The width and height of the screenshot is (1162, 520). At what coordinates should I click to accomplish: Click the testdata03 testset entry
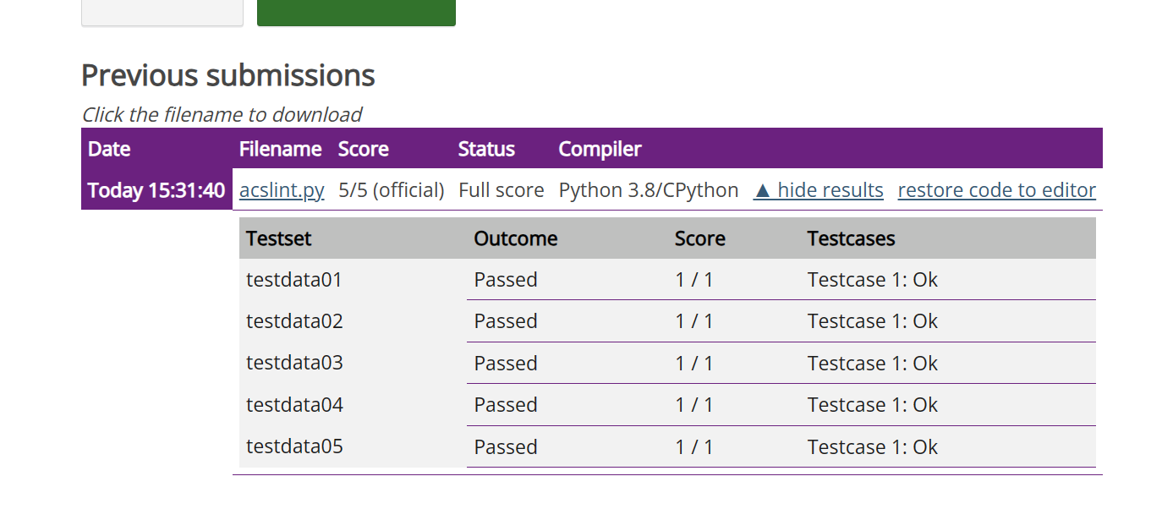(294, 364)
